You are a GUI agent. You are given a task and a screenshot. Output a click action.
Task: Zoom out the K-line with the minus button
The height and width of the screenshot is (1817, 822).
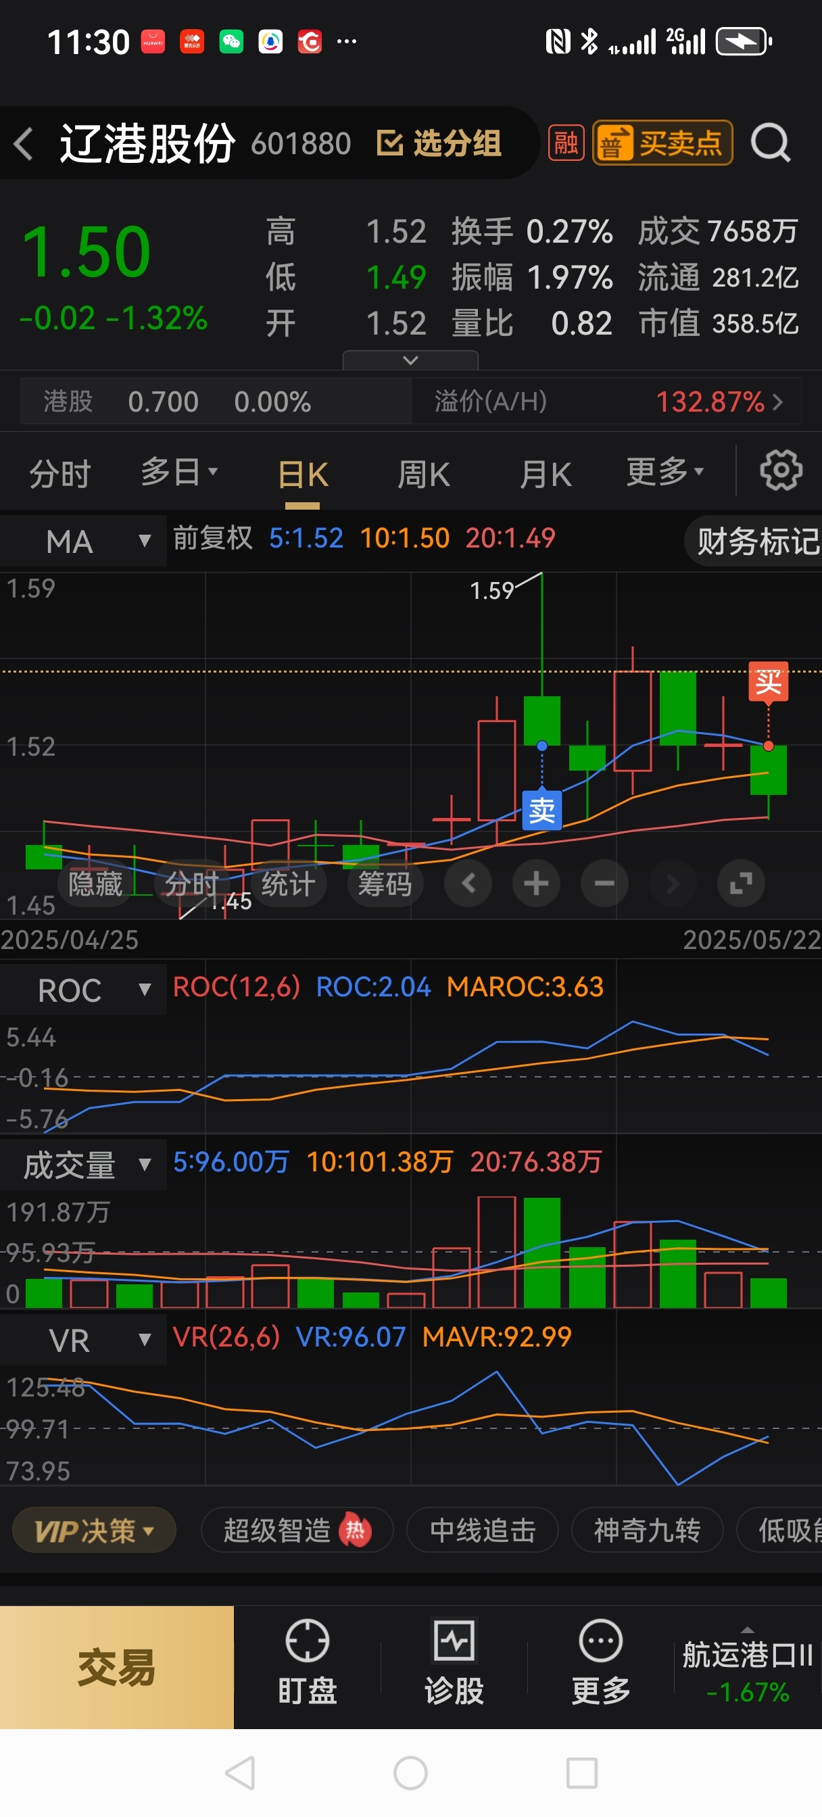pyautogui.click(x=604, y=882)
